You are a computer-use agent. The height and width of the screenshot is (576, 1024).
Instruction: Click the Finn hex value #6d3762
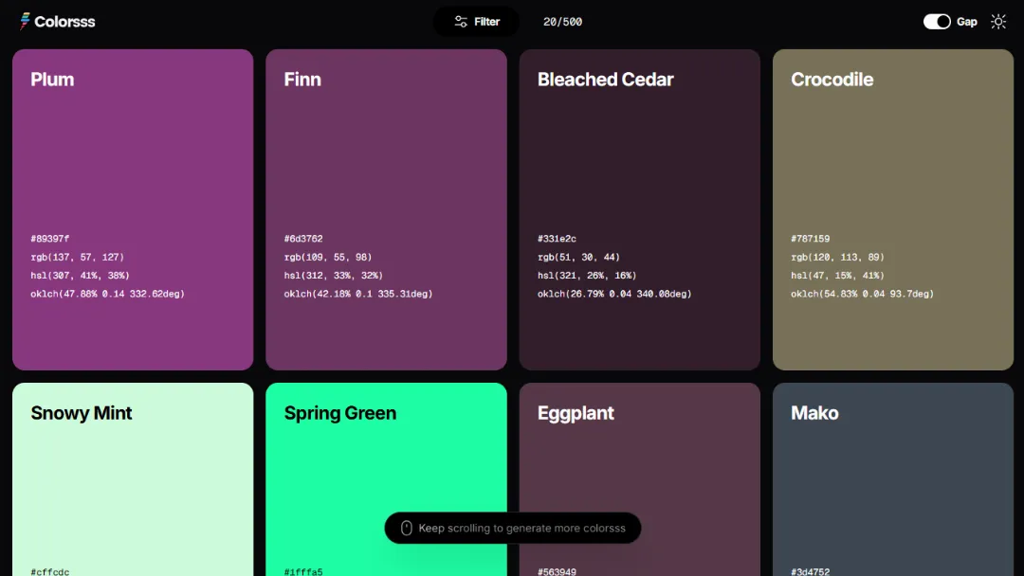coord(303,239)
